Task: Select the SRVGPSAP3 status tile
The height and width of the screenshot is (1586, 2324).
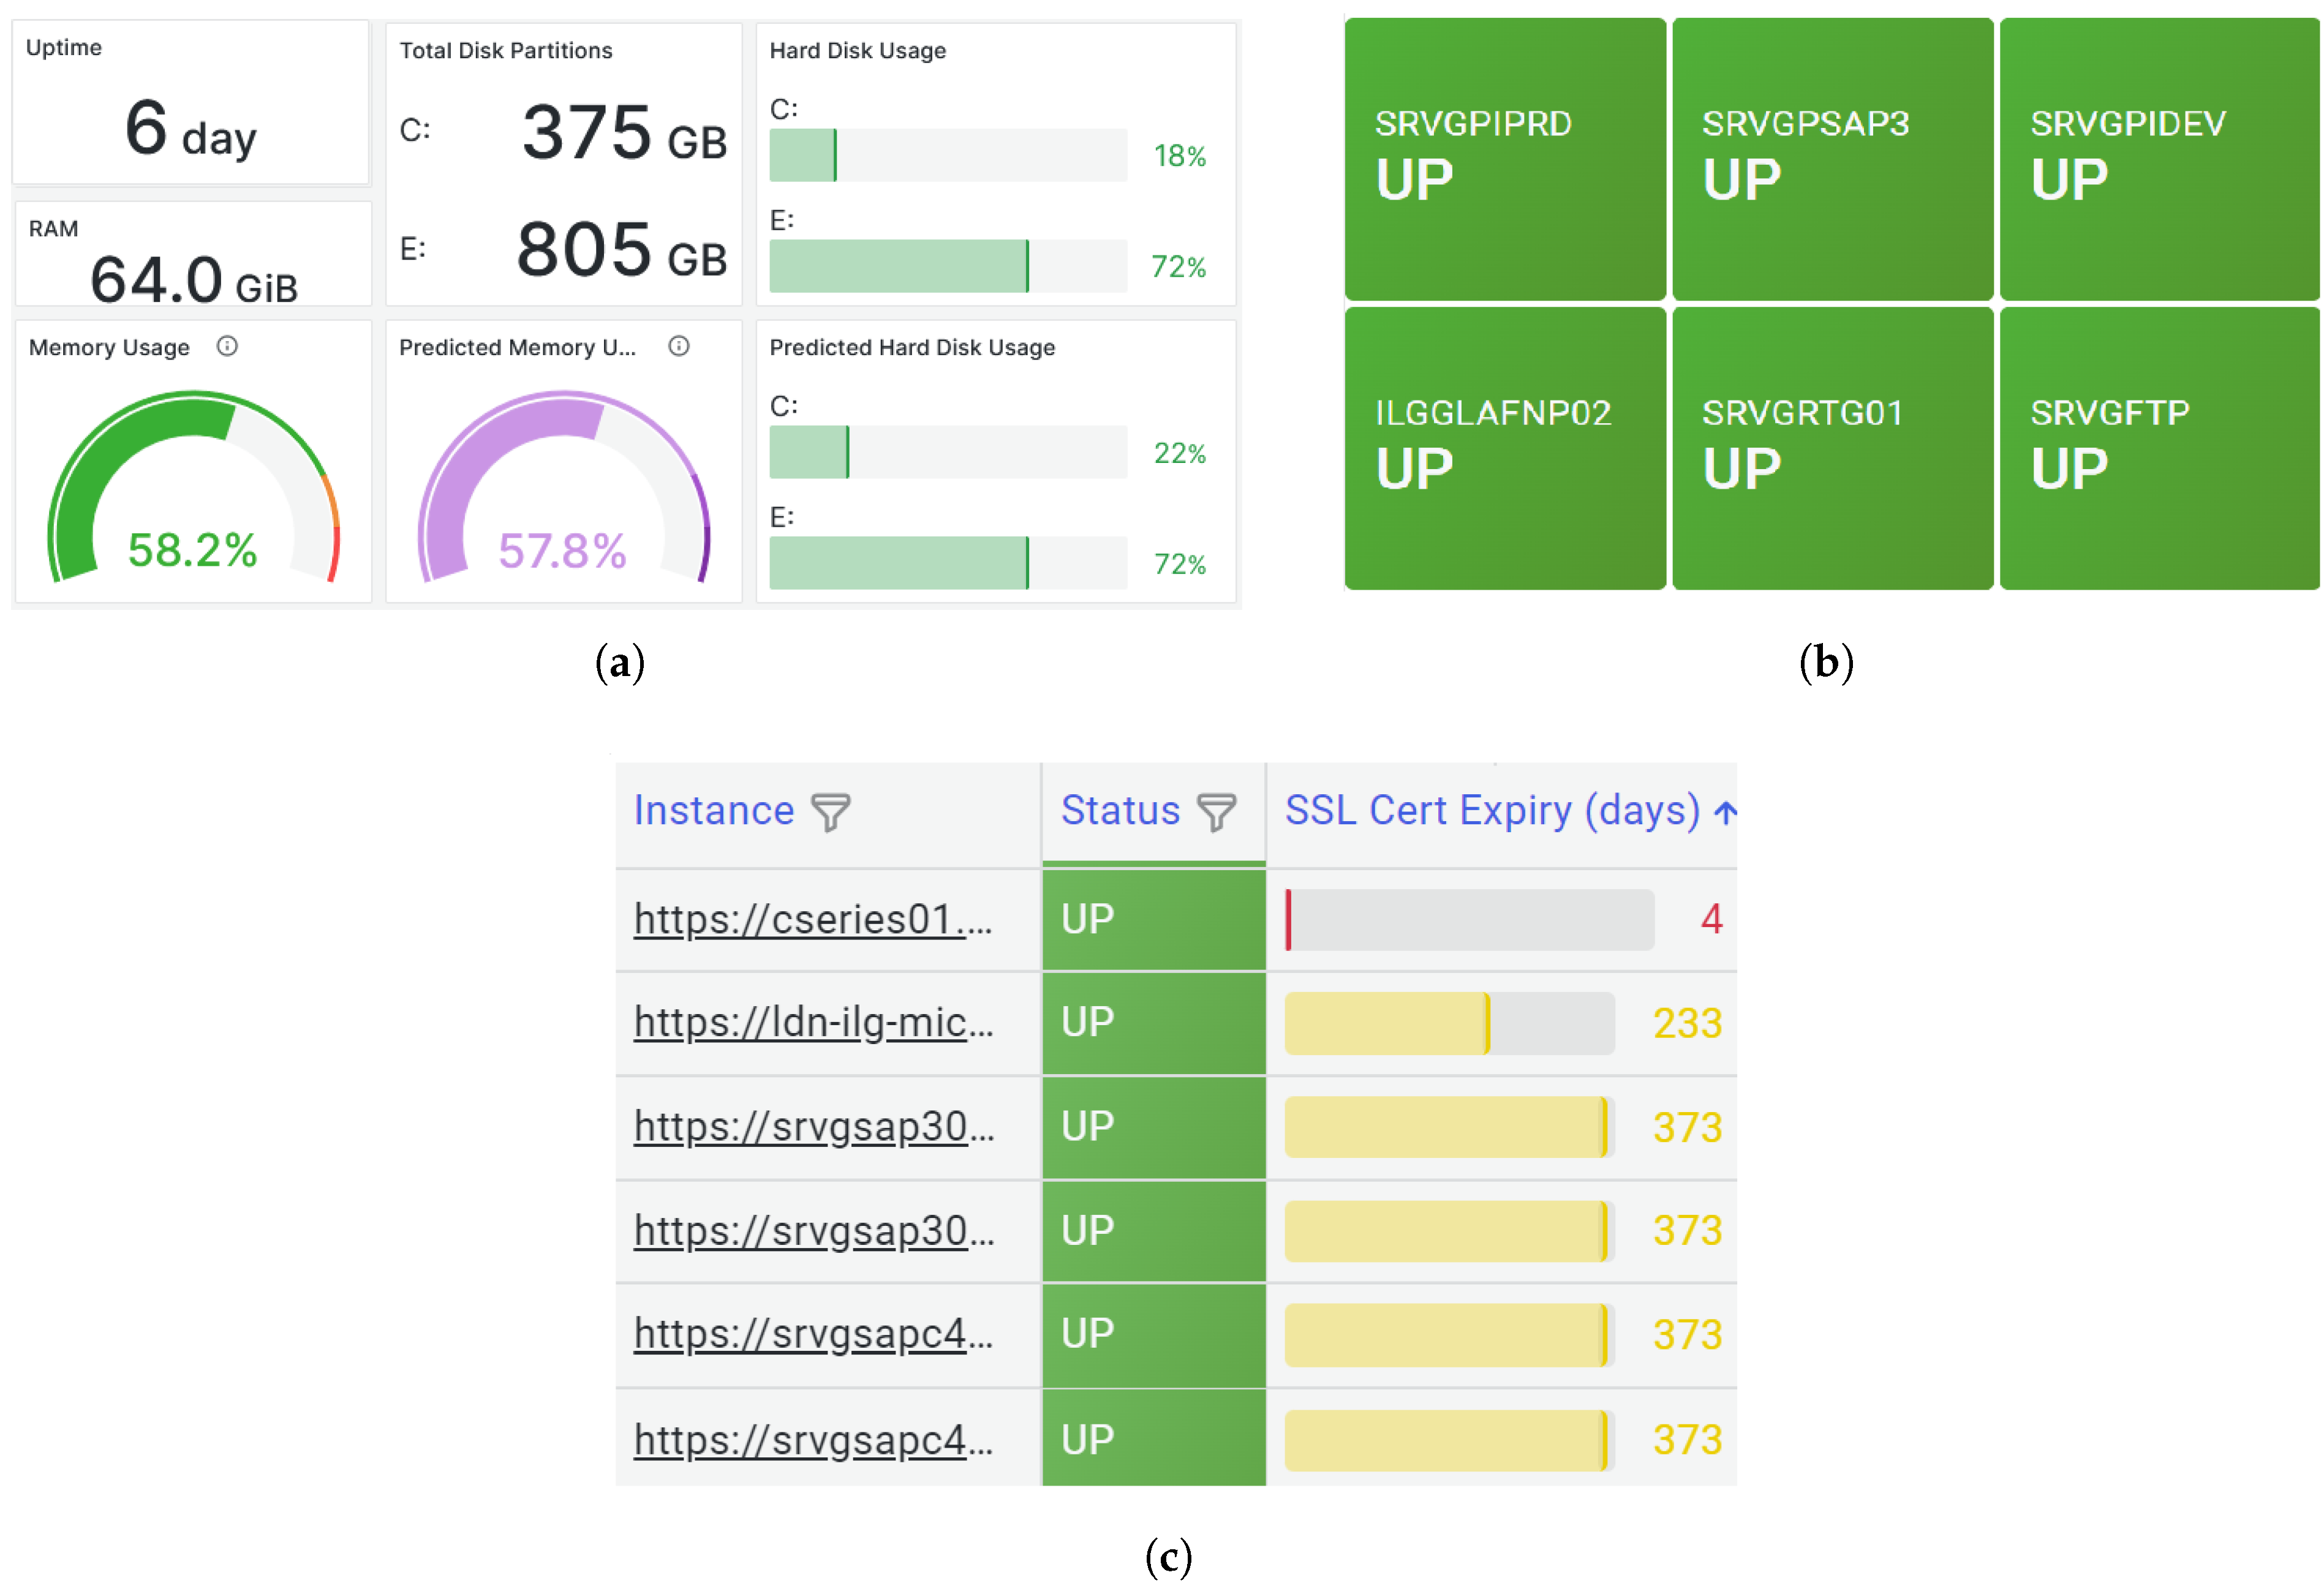Action: (x=1832, y=158)
